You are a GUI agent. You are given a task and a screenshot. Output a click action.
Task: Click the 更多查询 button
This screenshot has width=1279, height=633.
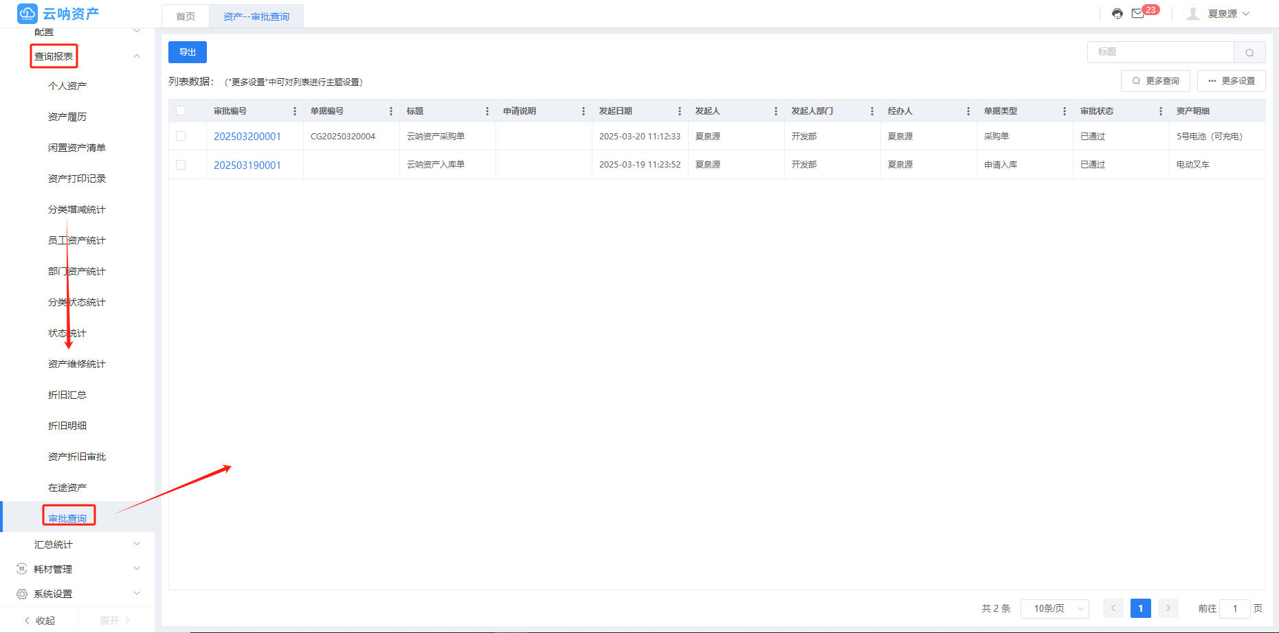pyautogui.click(x=1155, y=81)
